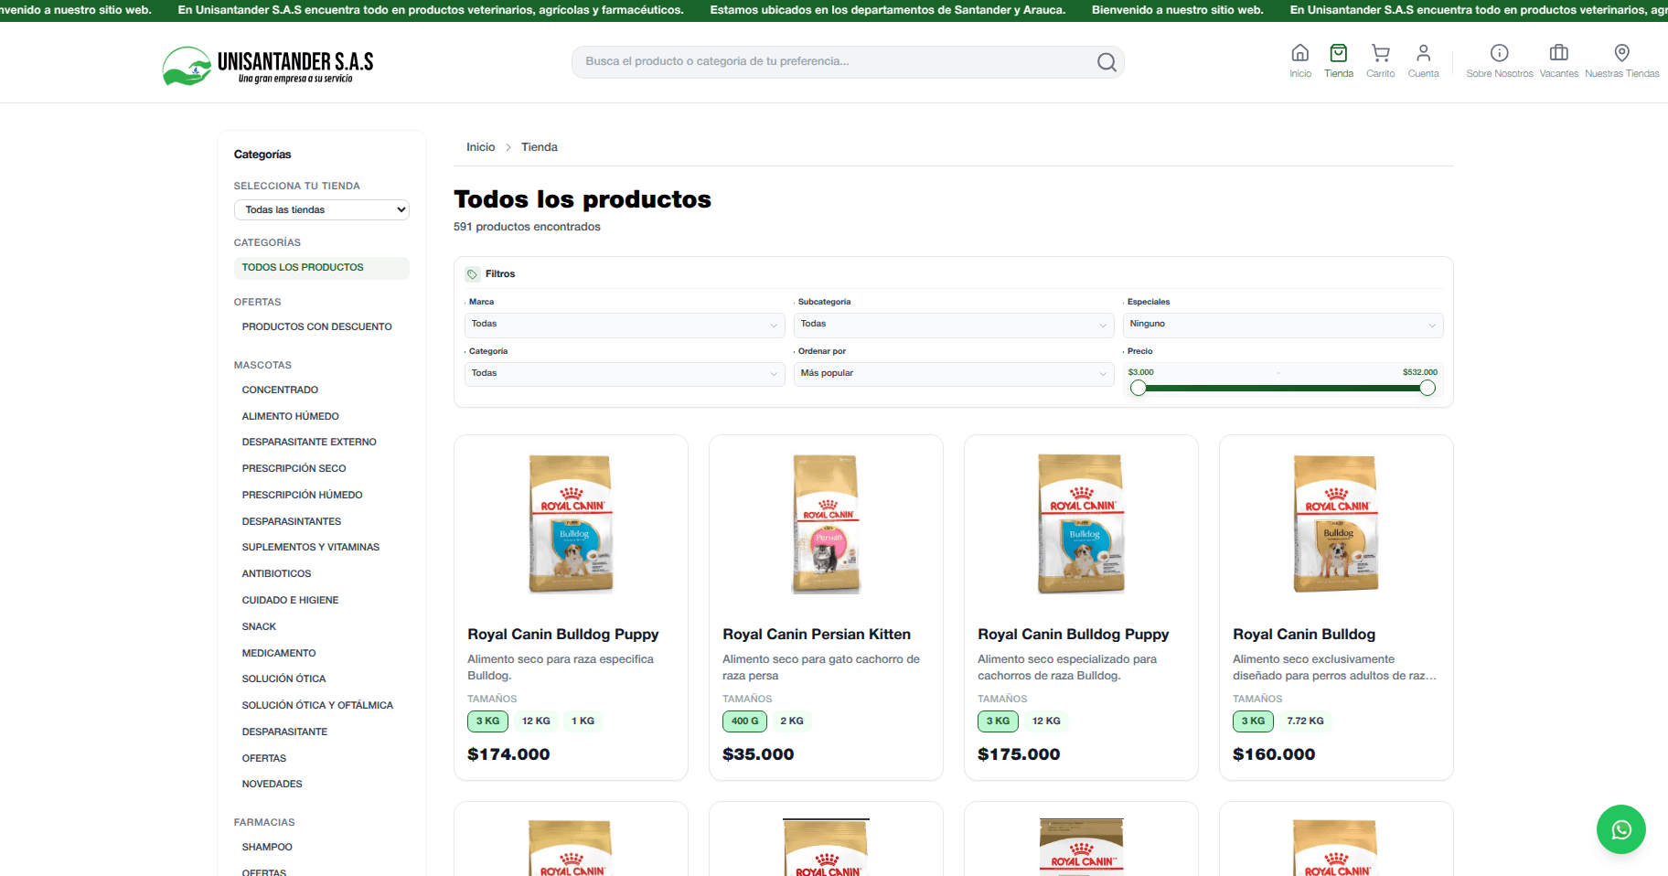Viewport: 1668px width, 876px height.
Task: Click the minimum price slider handle
Action: pos(1139,388)
